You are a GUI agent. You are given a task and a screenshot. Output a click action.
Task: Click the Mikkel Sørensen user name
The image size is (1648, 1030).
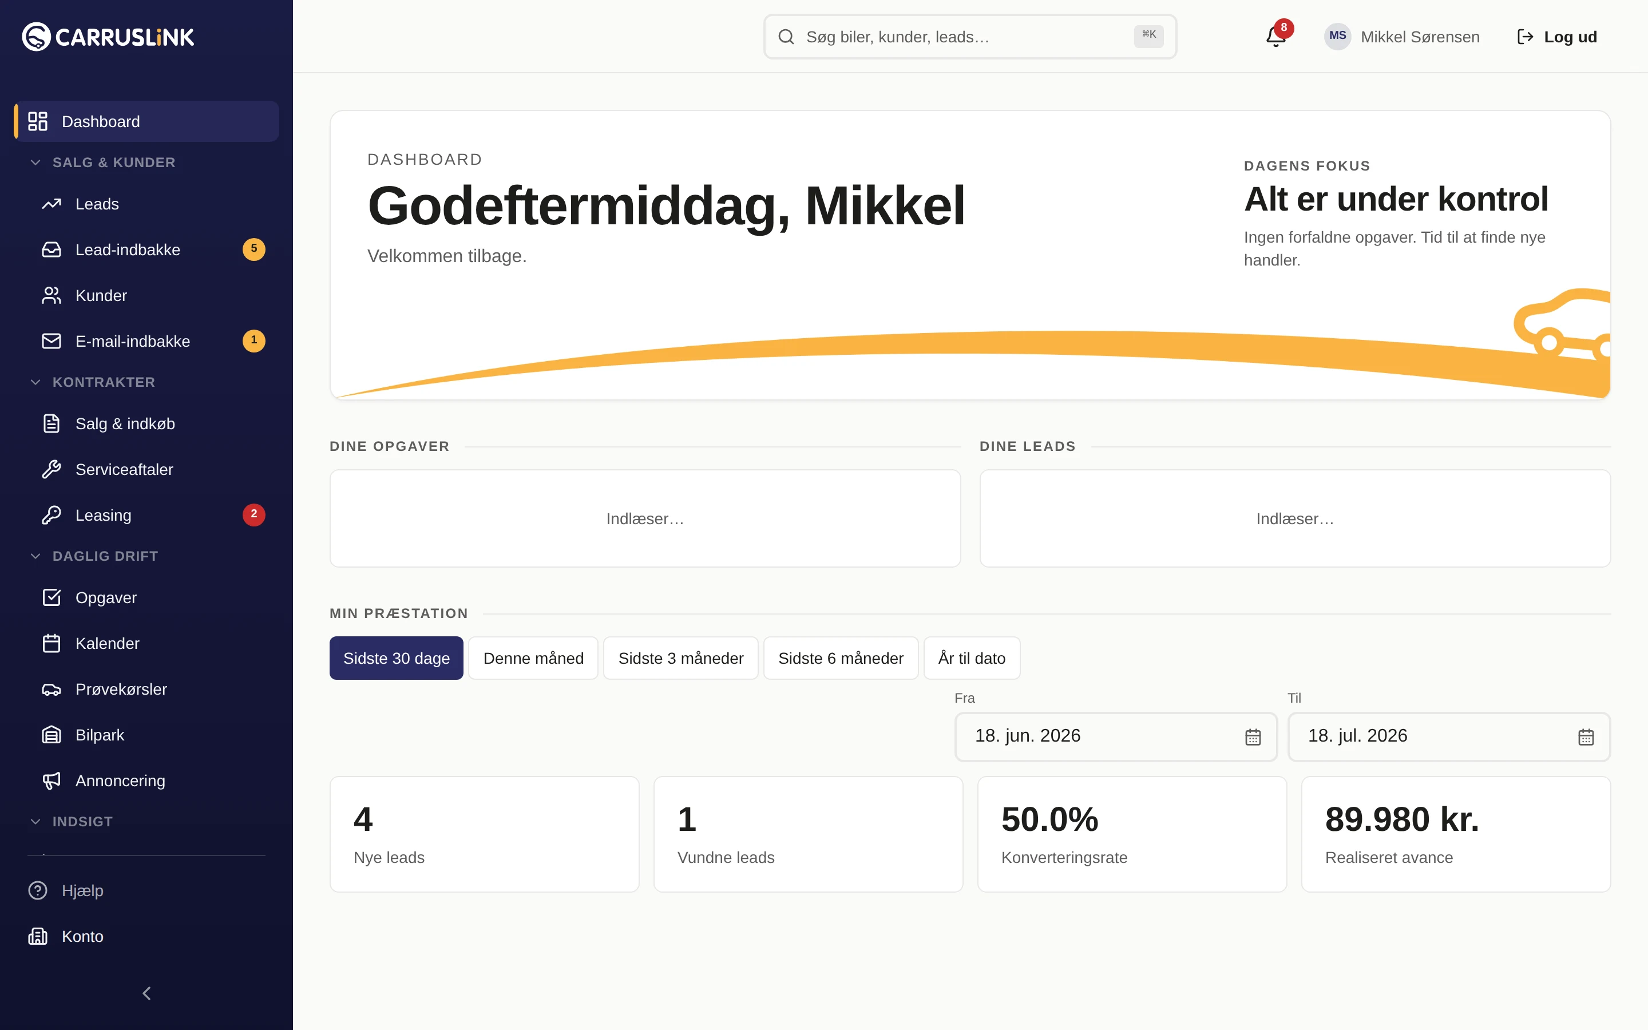tap(1420, 37)
